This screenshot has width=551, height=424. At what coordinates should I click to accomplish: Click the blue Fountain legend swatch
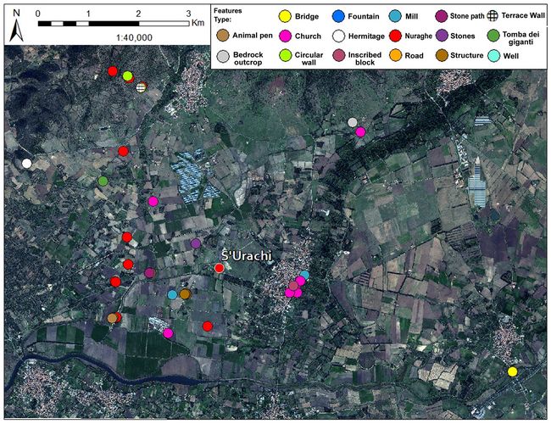(x=337, y=16)
